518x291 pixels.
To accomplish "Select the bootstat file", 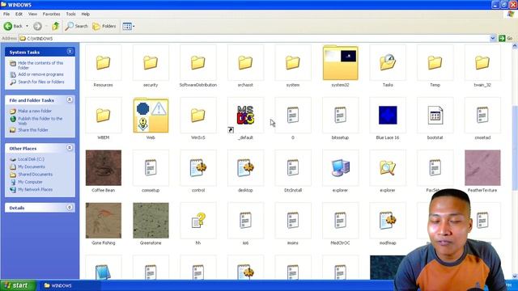I will click(435, 115).
